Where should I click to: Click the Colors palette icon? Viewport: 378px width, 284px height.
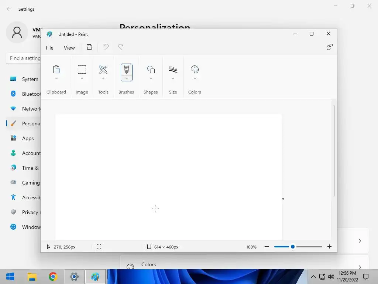pos(195,70)
